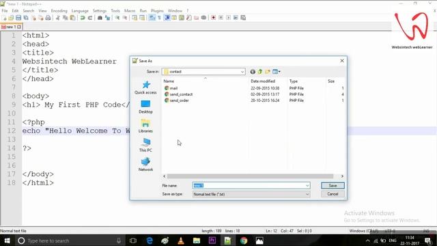
Task: Sort files by Size column header
Action: 335,81
